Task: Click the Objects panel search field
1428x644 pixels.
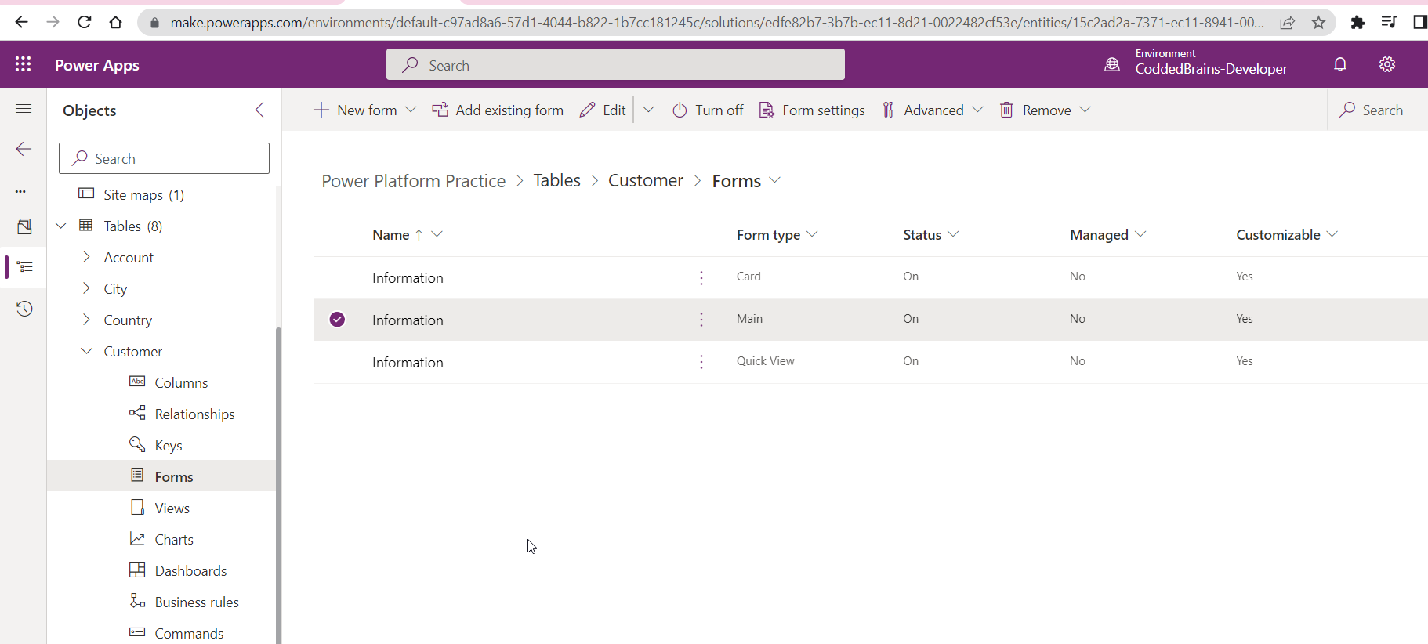Action: click(165, 158)
